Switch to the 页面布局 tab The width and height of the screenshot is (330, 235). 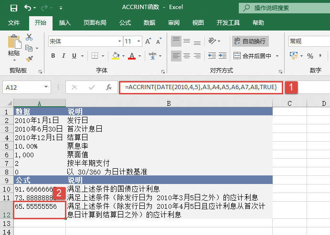pos(95,23)
